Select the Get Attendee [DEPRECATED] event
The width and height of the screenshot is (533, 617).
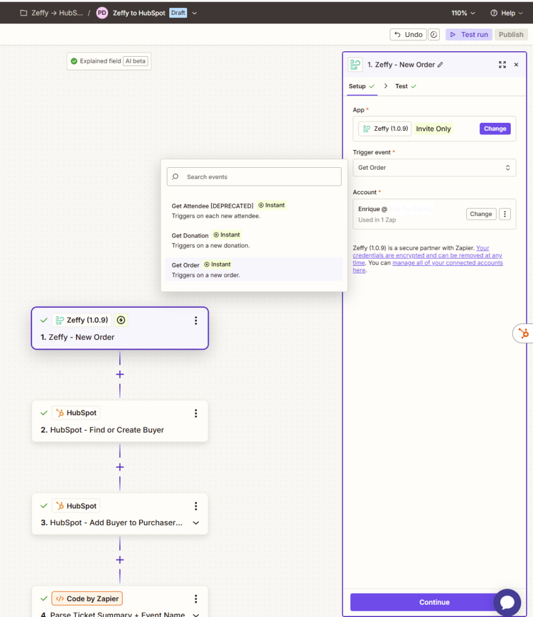point(254,210)
